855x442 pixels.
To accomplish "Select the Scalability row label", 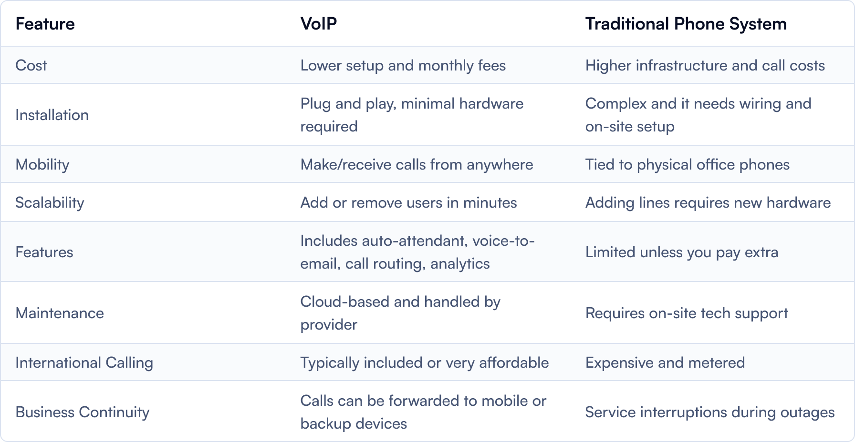I will (x=50, y=203).
